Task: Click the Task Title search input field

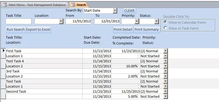Action: tap(19, 21)
